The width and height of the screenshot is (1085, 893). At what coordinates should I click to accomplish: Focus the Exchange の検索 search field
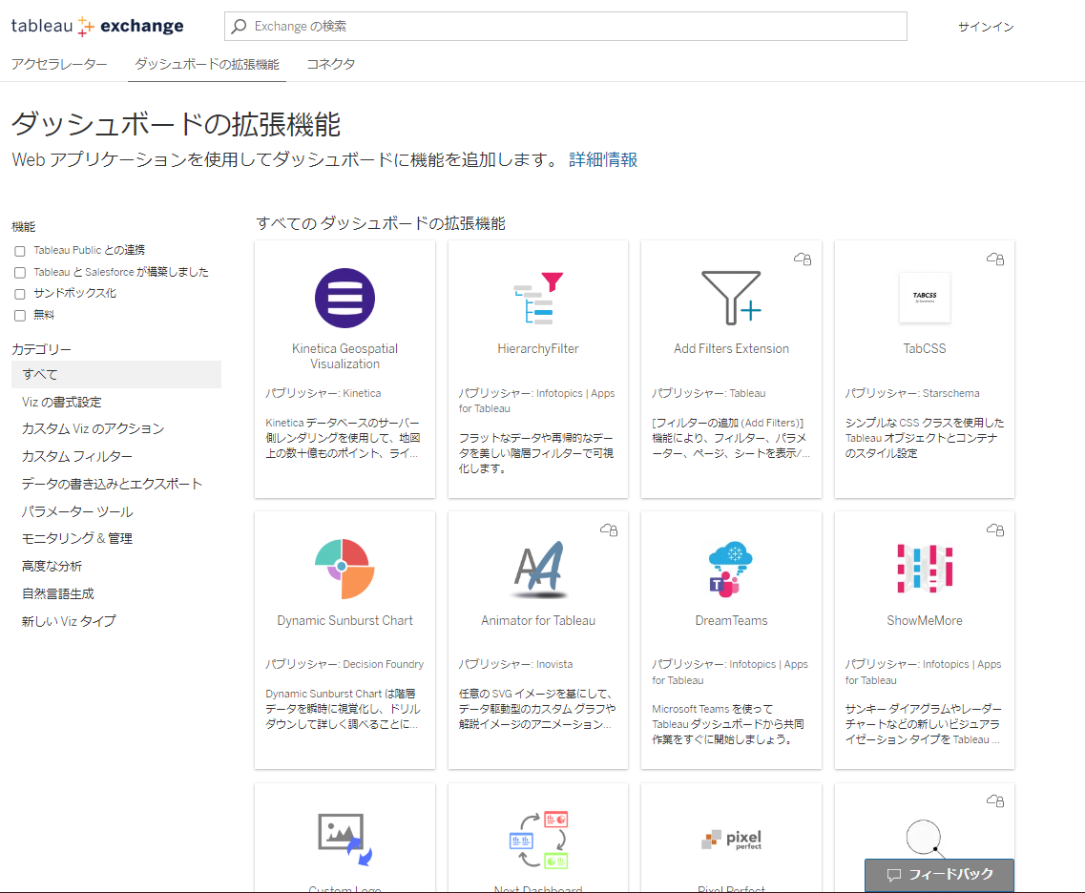click(573, 27)
